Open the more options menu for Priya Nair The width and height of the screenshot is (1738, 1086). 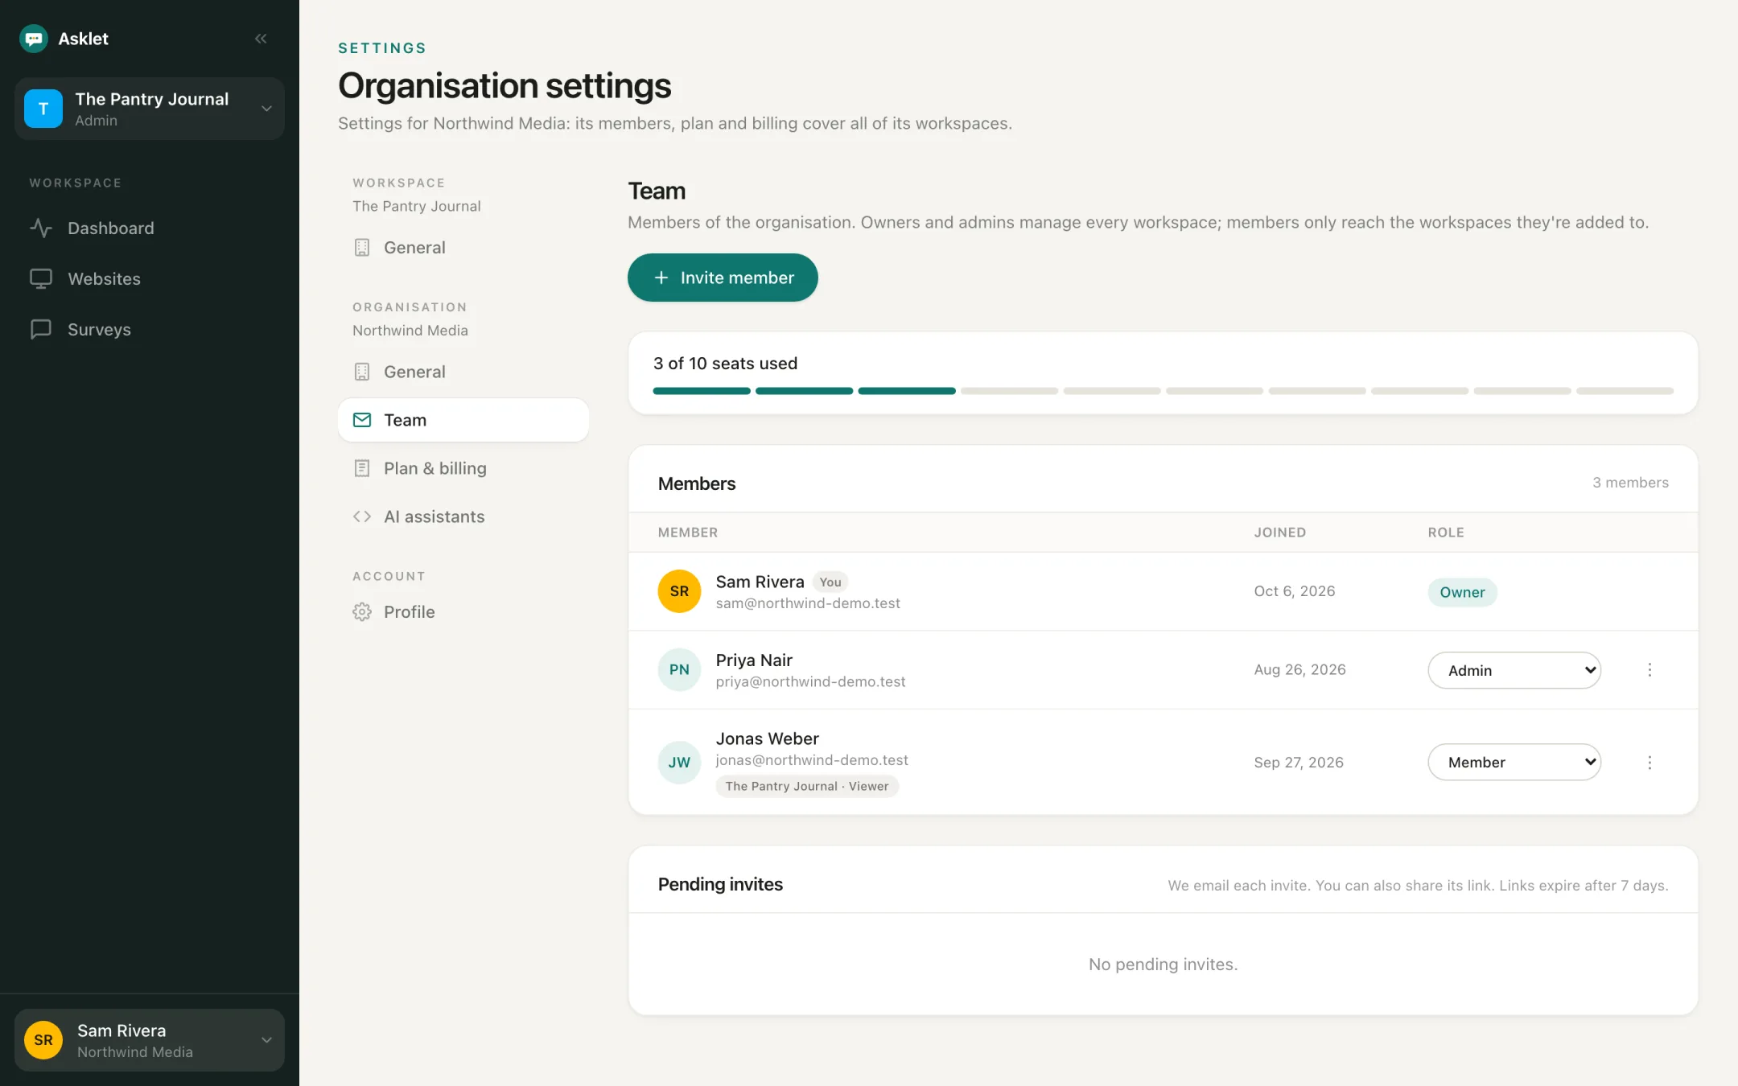(1649, 670)
